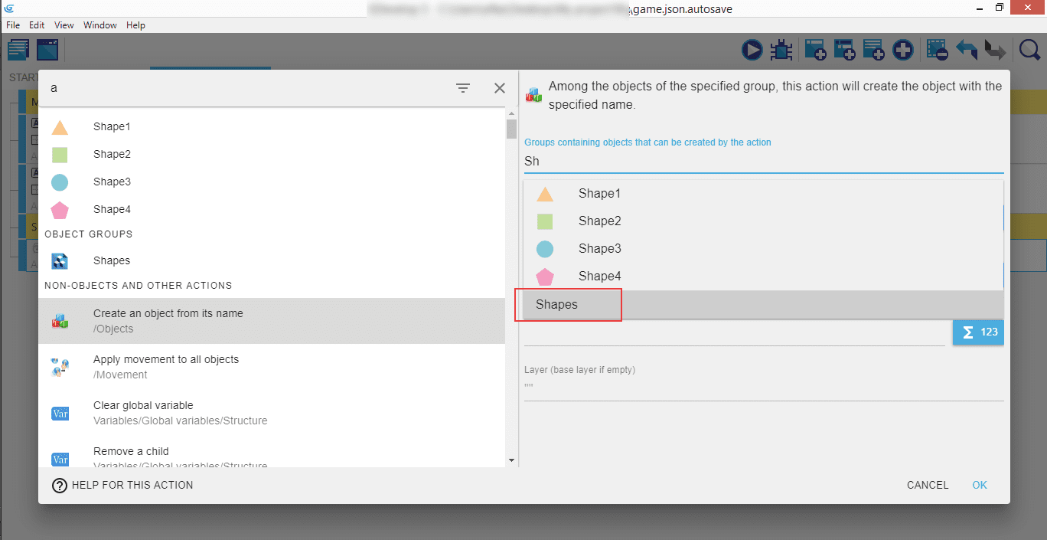Click CANCEL to dismiss the dialog

pyautogui.click(x=928, y=485)
